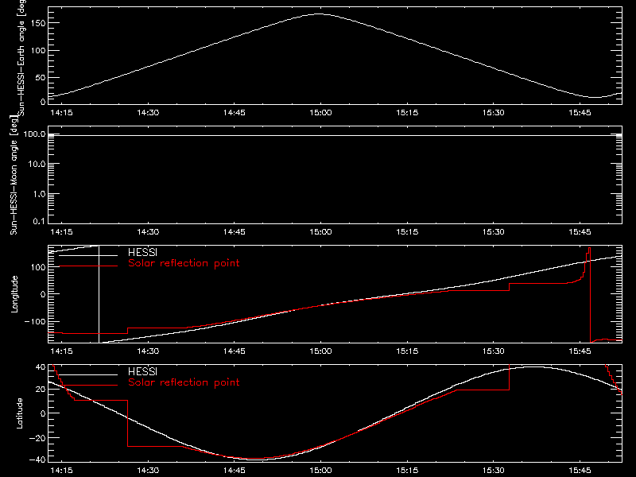Image resolution: width=636 pixels, height=477 pixels.
Task: Click 14:15 tick under Earth angle plot
Action: click(61, 113)
